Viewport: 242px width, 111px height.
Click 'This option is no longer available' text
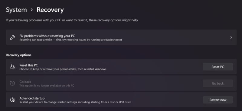pyautogui.click(x=47, y=85)
